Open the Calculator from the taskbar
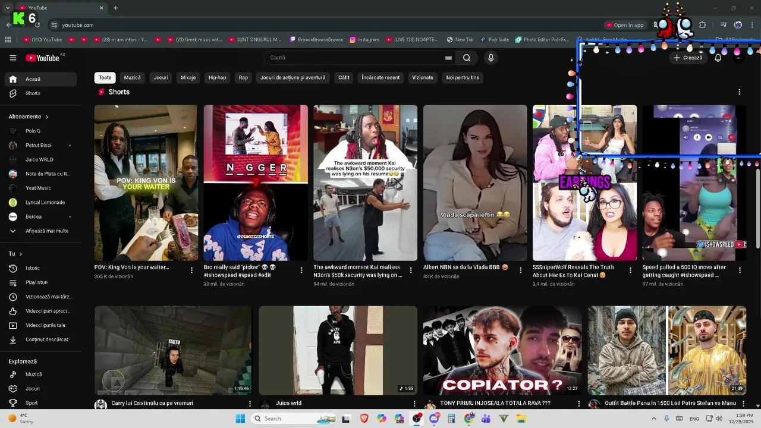The image size is (761, 428). [451, 418]
